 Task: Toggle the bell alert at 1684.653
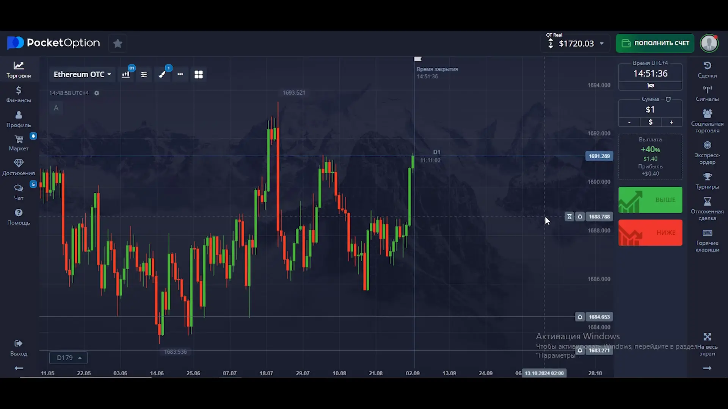pyautogui.click(x=580, y=317)
